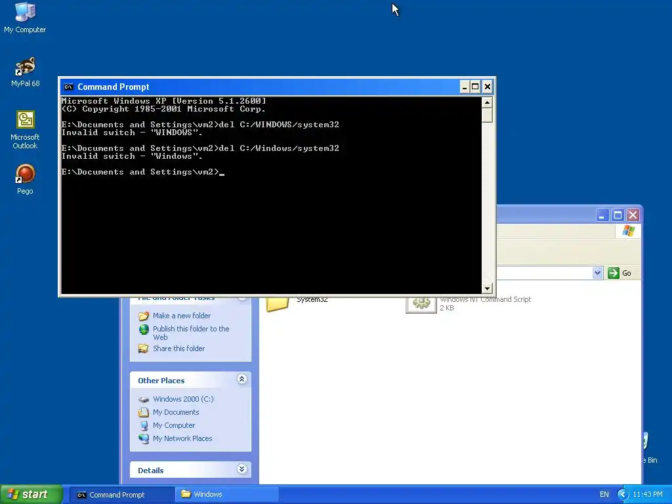Close the Windows Explorer window
The image size is (672, 504).
(x=633, y=215)
